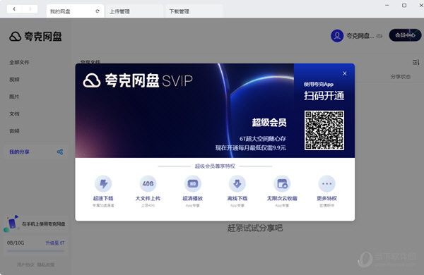Click the 夸克网盘 sidebar logo
Image resolution: width=424 pixels, height=275 pixels.
coord(35,37)
